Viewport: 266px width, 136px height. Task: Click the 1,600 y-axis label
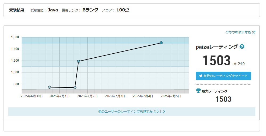15,37
